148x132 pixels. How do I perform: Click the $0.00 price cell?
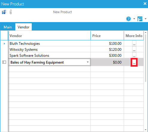pos(107,62)
